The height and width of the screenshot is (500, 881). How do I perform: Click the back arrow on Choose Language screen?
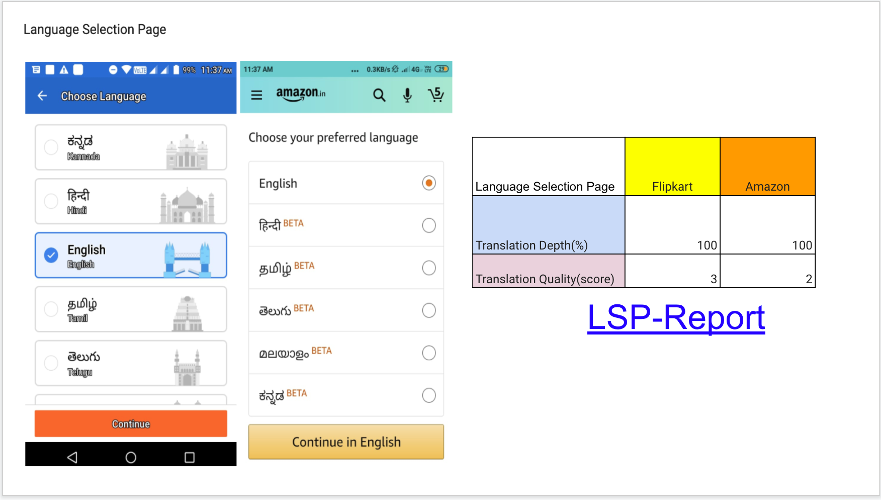tap(42, 96)
